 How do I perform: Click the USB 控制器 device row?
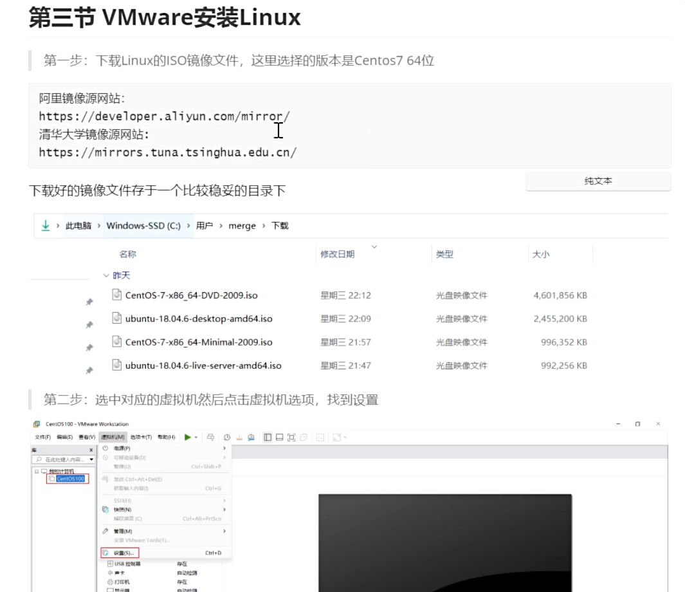coord(147,564)
